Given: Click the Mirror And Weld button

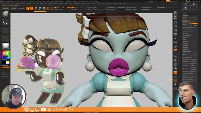Looking at the screenshot, I should click(x=189, y=57).
